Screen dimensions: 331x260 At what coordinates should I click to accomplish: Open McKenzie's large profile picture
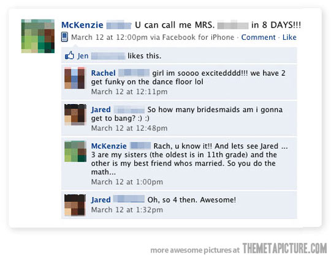pyautogui.click(x=38, y=36)
